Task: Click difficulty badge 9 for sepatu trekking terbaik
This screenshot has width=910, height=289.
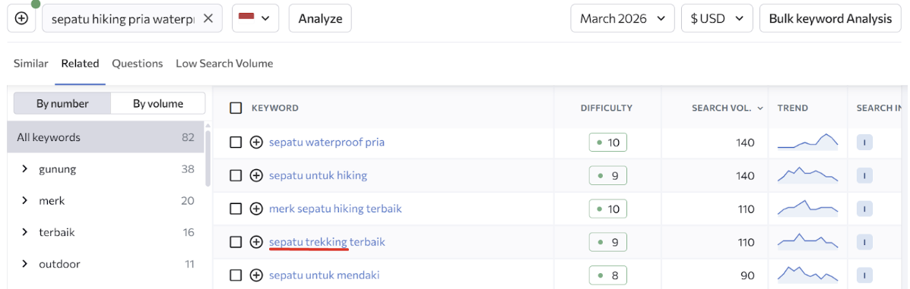Action: [608, 242]
